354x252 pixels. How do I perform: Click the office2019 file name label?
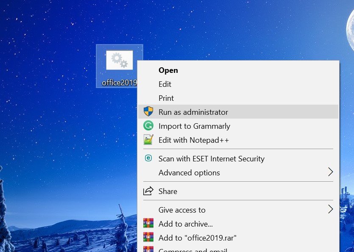click(120, 83)
